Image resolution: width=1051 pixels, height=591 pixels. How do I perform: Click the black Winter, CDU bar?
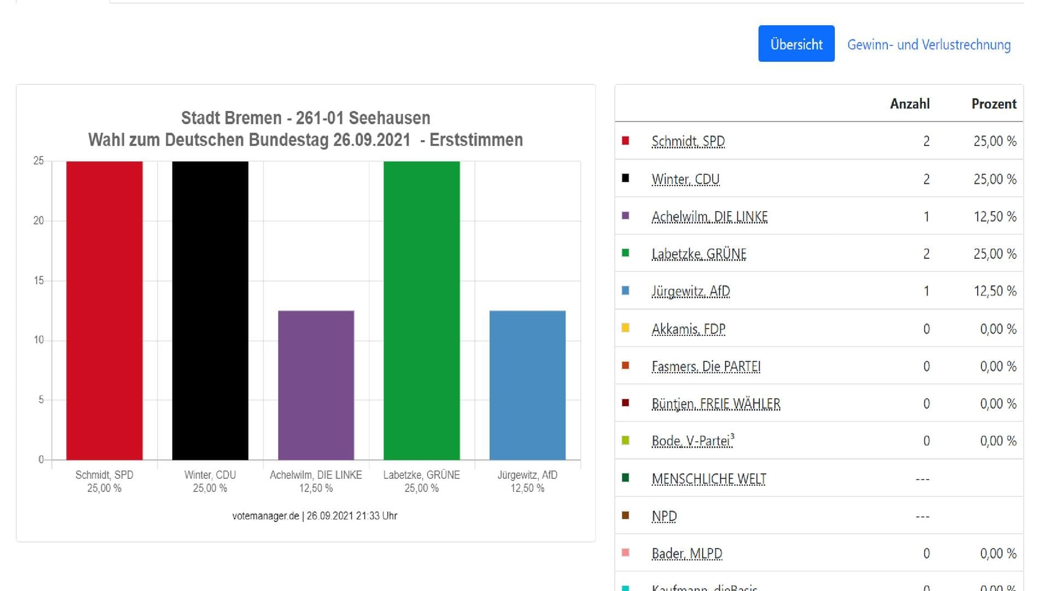(210, 310)
